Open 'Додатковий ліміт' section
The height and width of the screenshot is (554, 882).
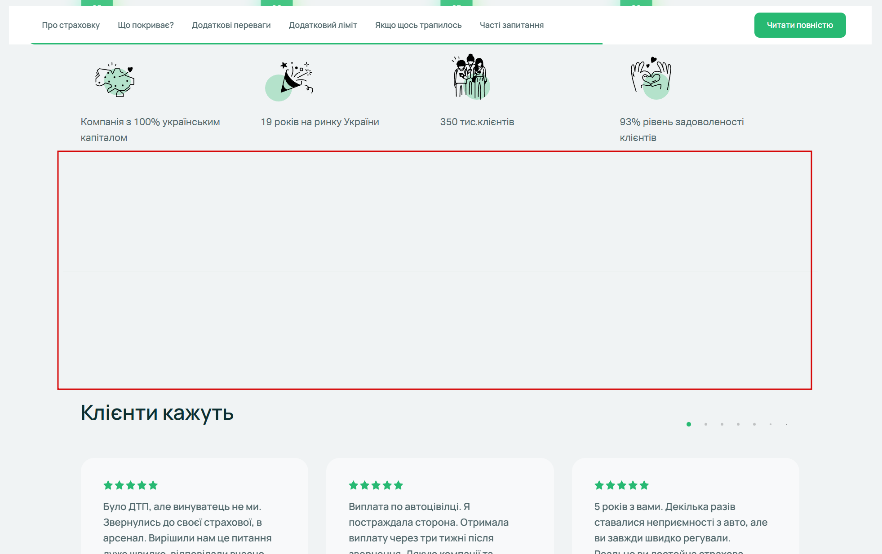coord(323,25)
